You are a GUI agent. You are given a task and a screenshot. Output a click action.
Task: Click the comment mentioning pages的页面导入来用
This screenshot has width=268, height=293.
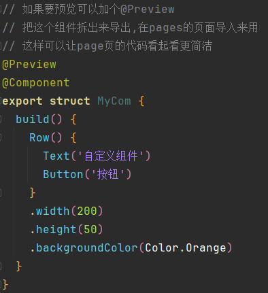(x=130, y=28)
